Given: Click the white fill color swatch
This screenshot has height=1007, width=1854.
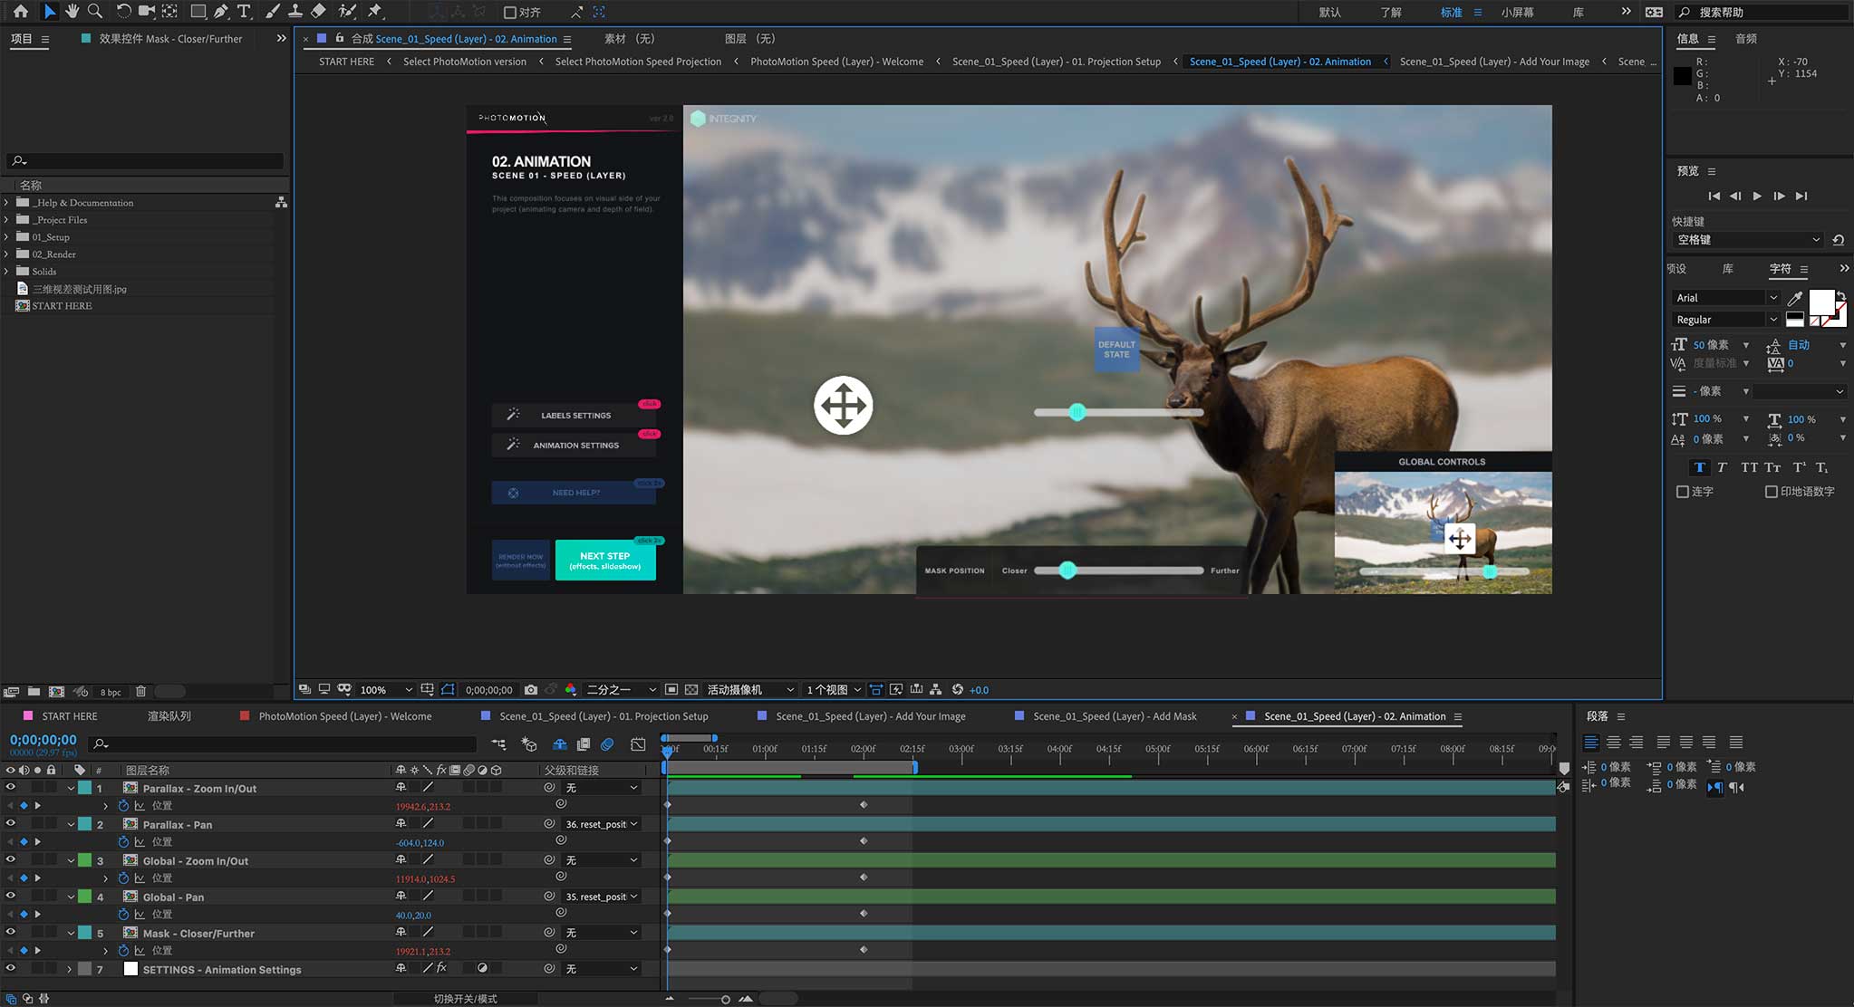Looking at the screenshot, I should click(x=1820, y=302).
